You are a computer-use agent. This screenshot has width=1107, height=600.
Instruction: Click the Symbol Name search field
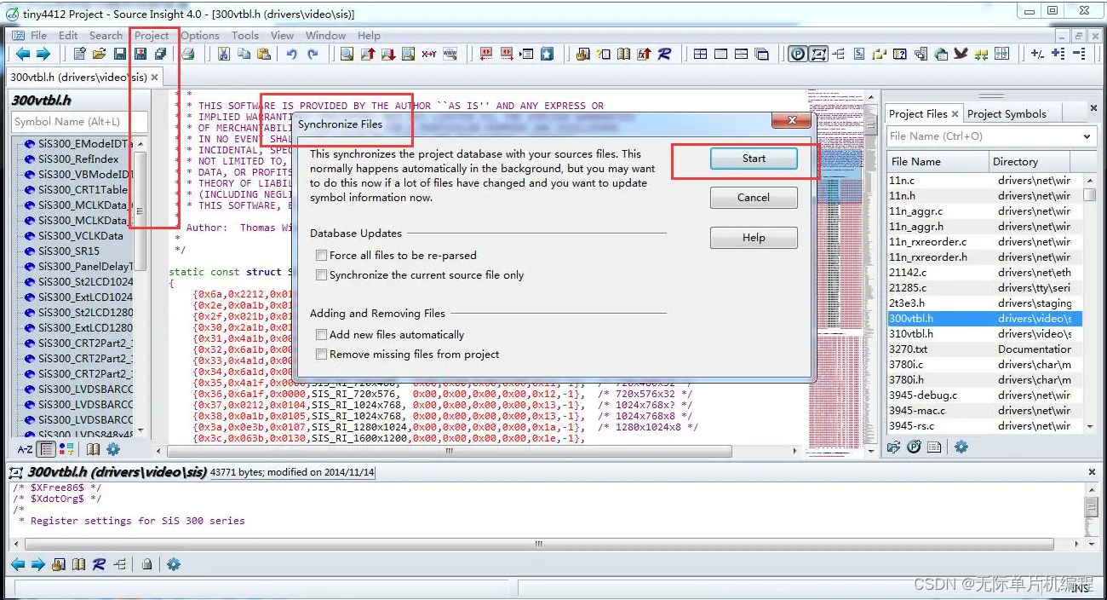79,122
